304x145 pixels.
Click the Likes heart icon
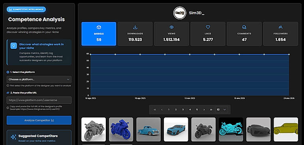(x=208, y=27)
